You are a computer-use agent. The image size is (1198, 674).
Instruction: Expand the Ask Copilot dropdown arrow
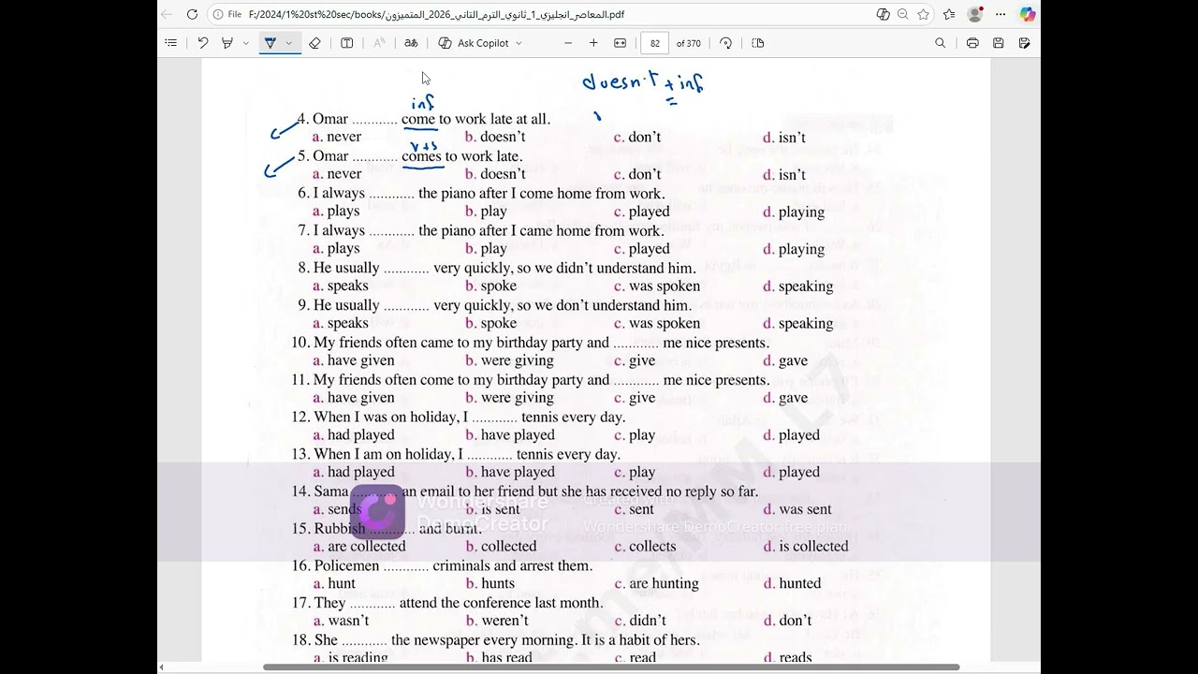pyautogui.click(x=519, y=43)
